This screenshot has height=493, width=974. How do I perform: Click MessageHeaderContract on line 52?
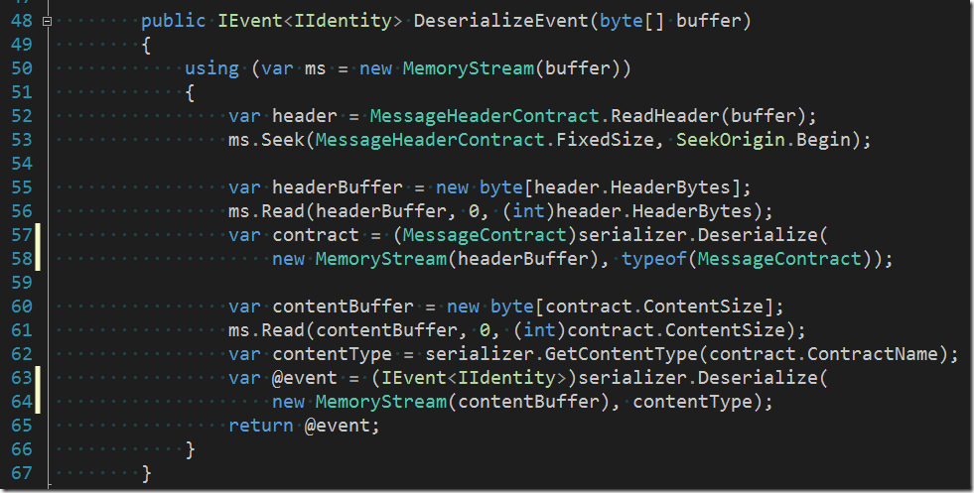[485, 116]
